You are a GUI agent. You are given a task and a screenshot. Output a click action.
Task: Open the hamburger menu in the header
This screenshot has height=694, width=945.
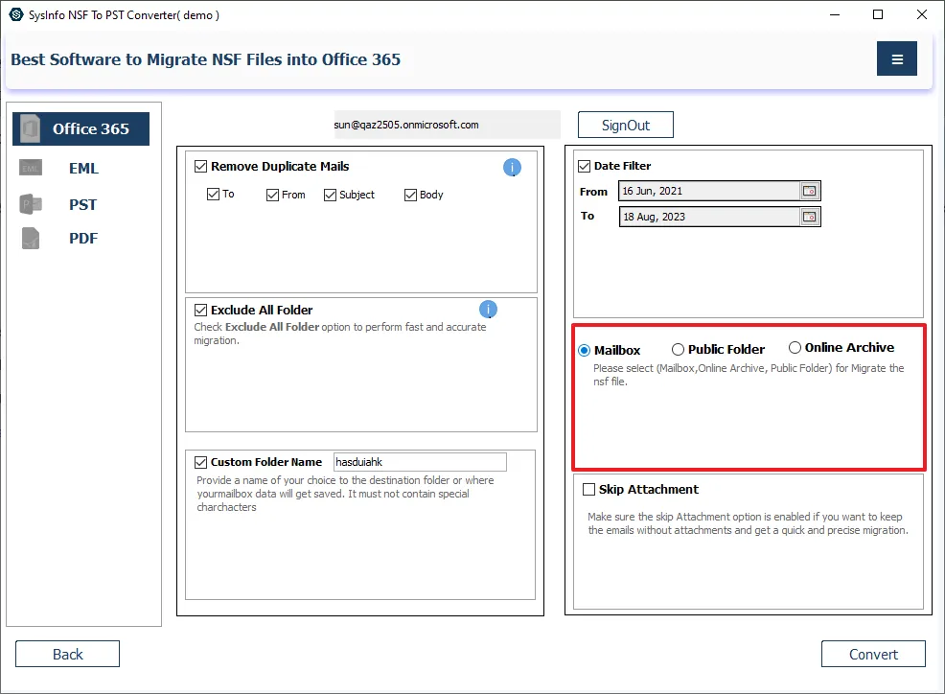pyautogui.click(x=897, y=59)
